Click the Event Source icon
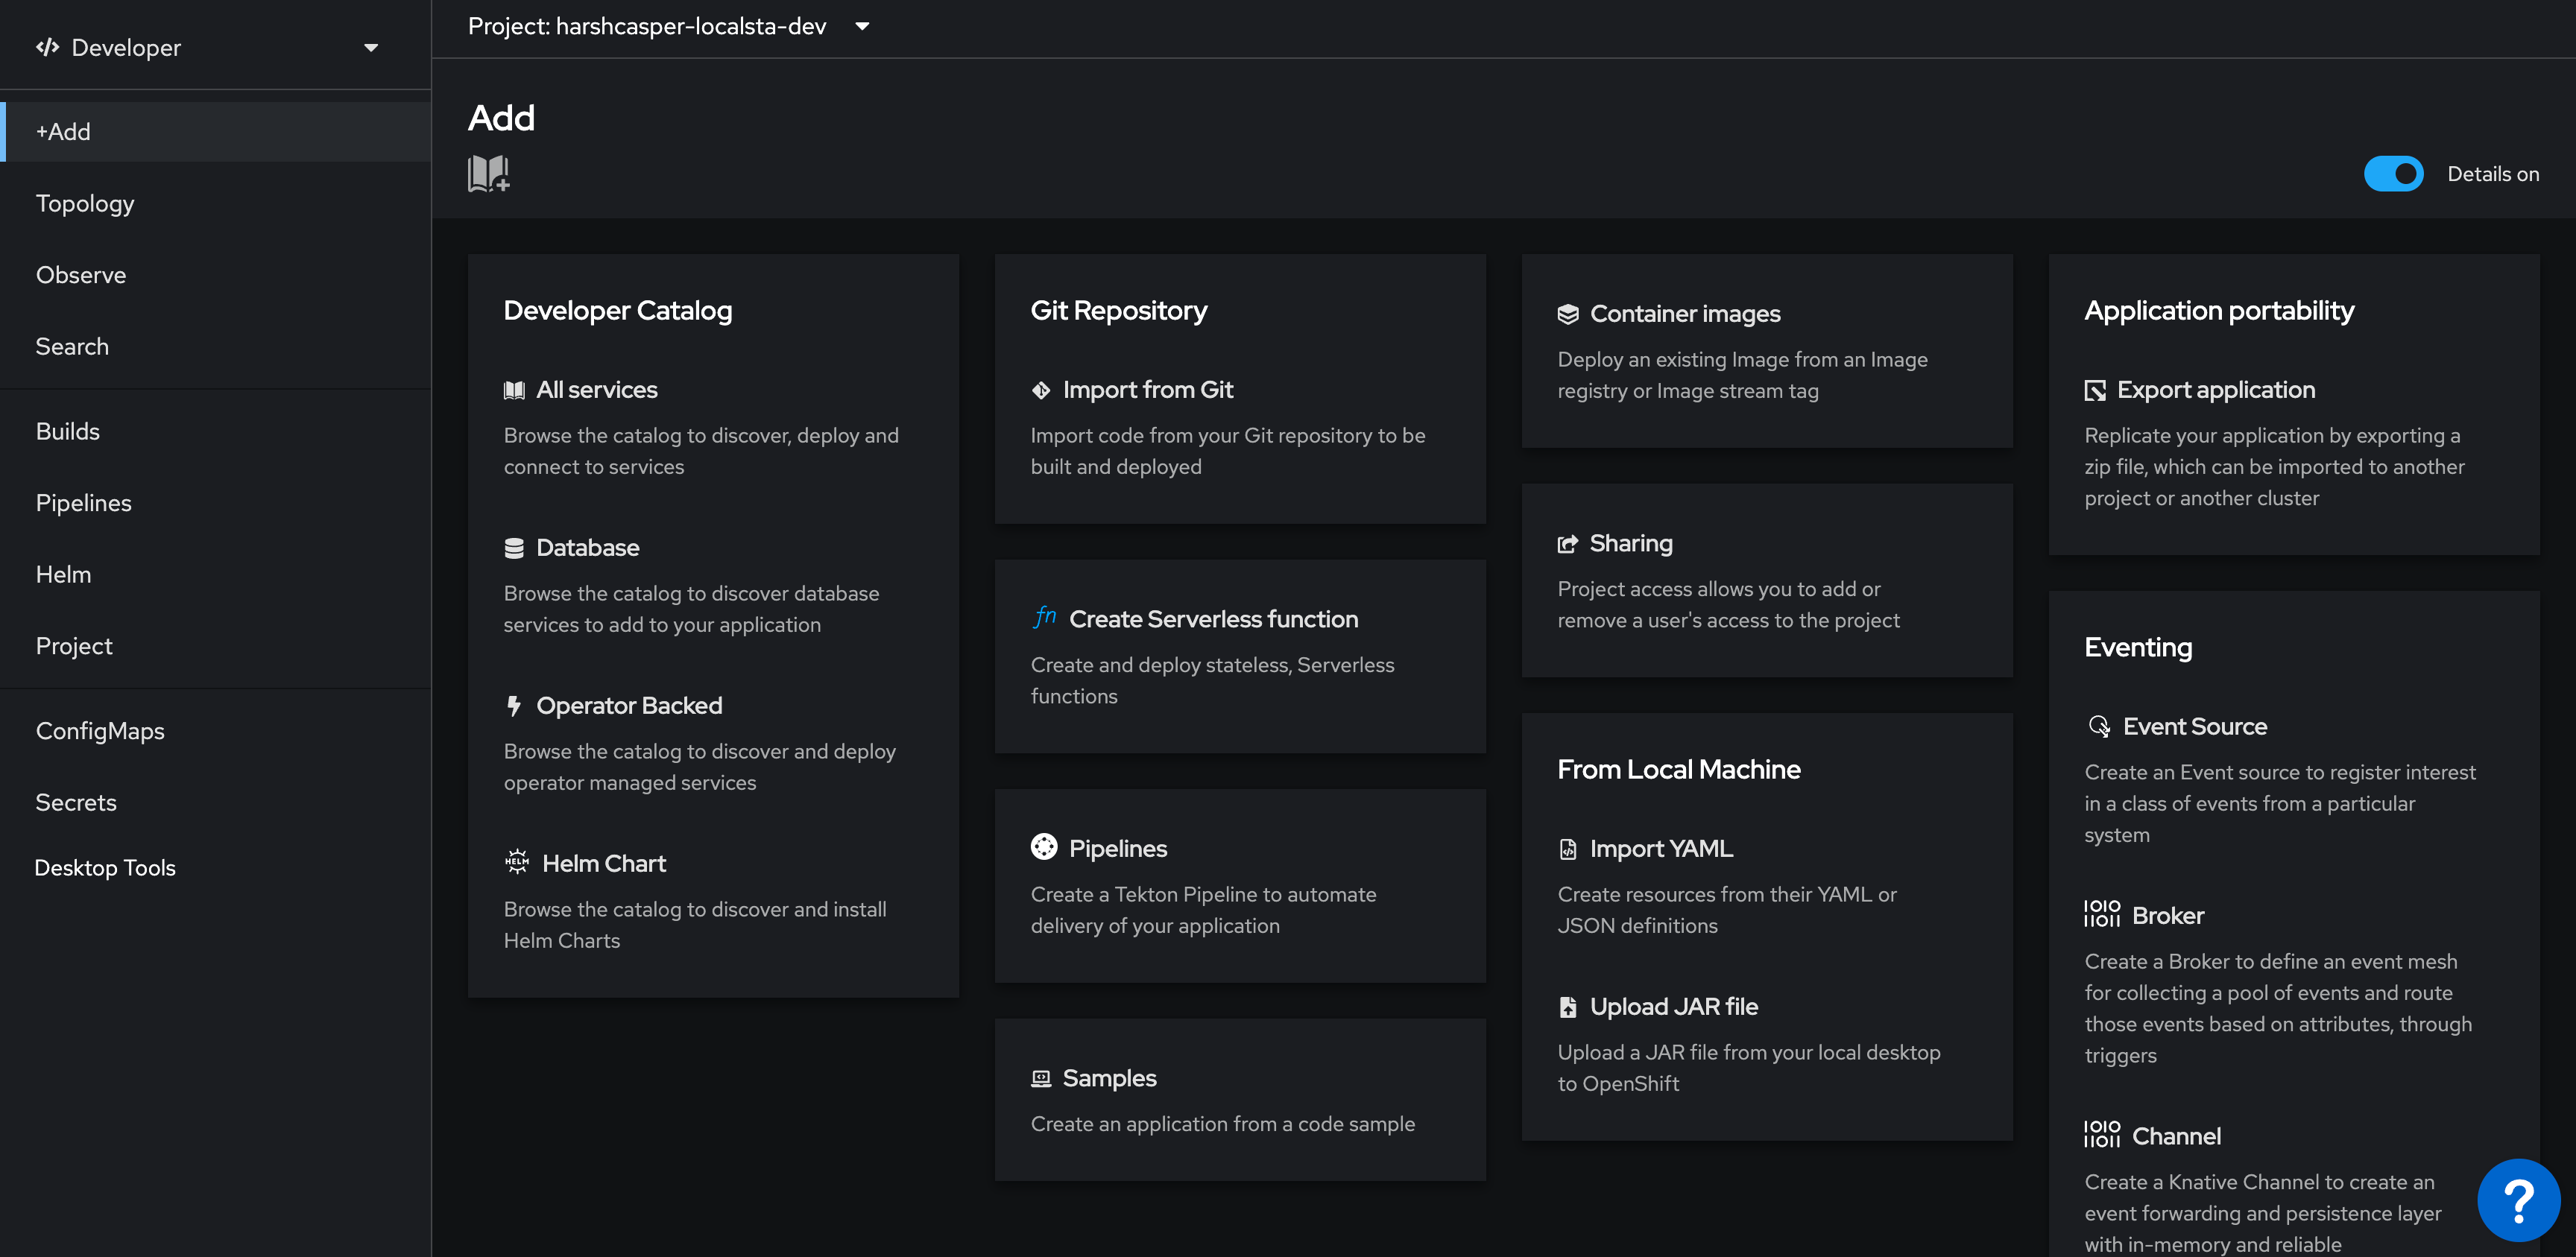This screenshot has height=1257, width=2576. coord(2097,726)
